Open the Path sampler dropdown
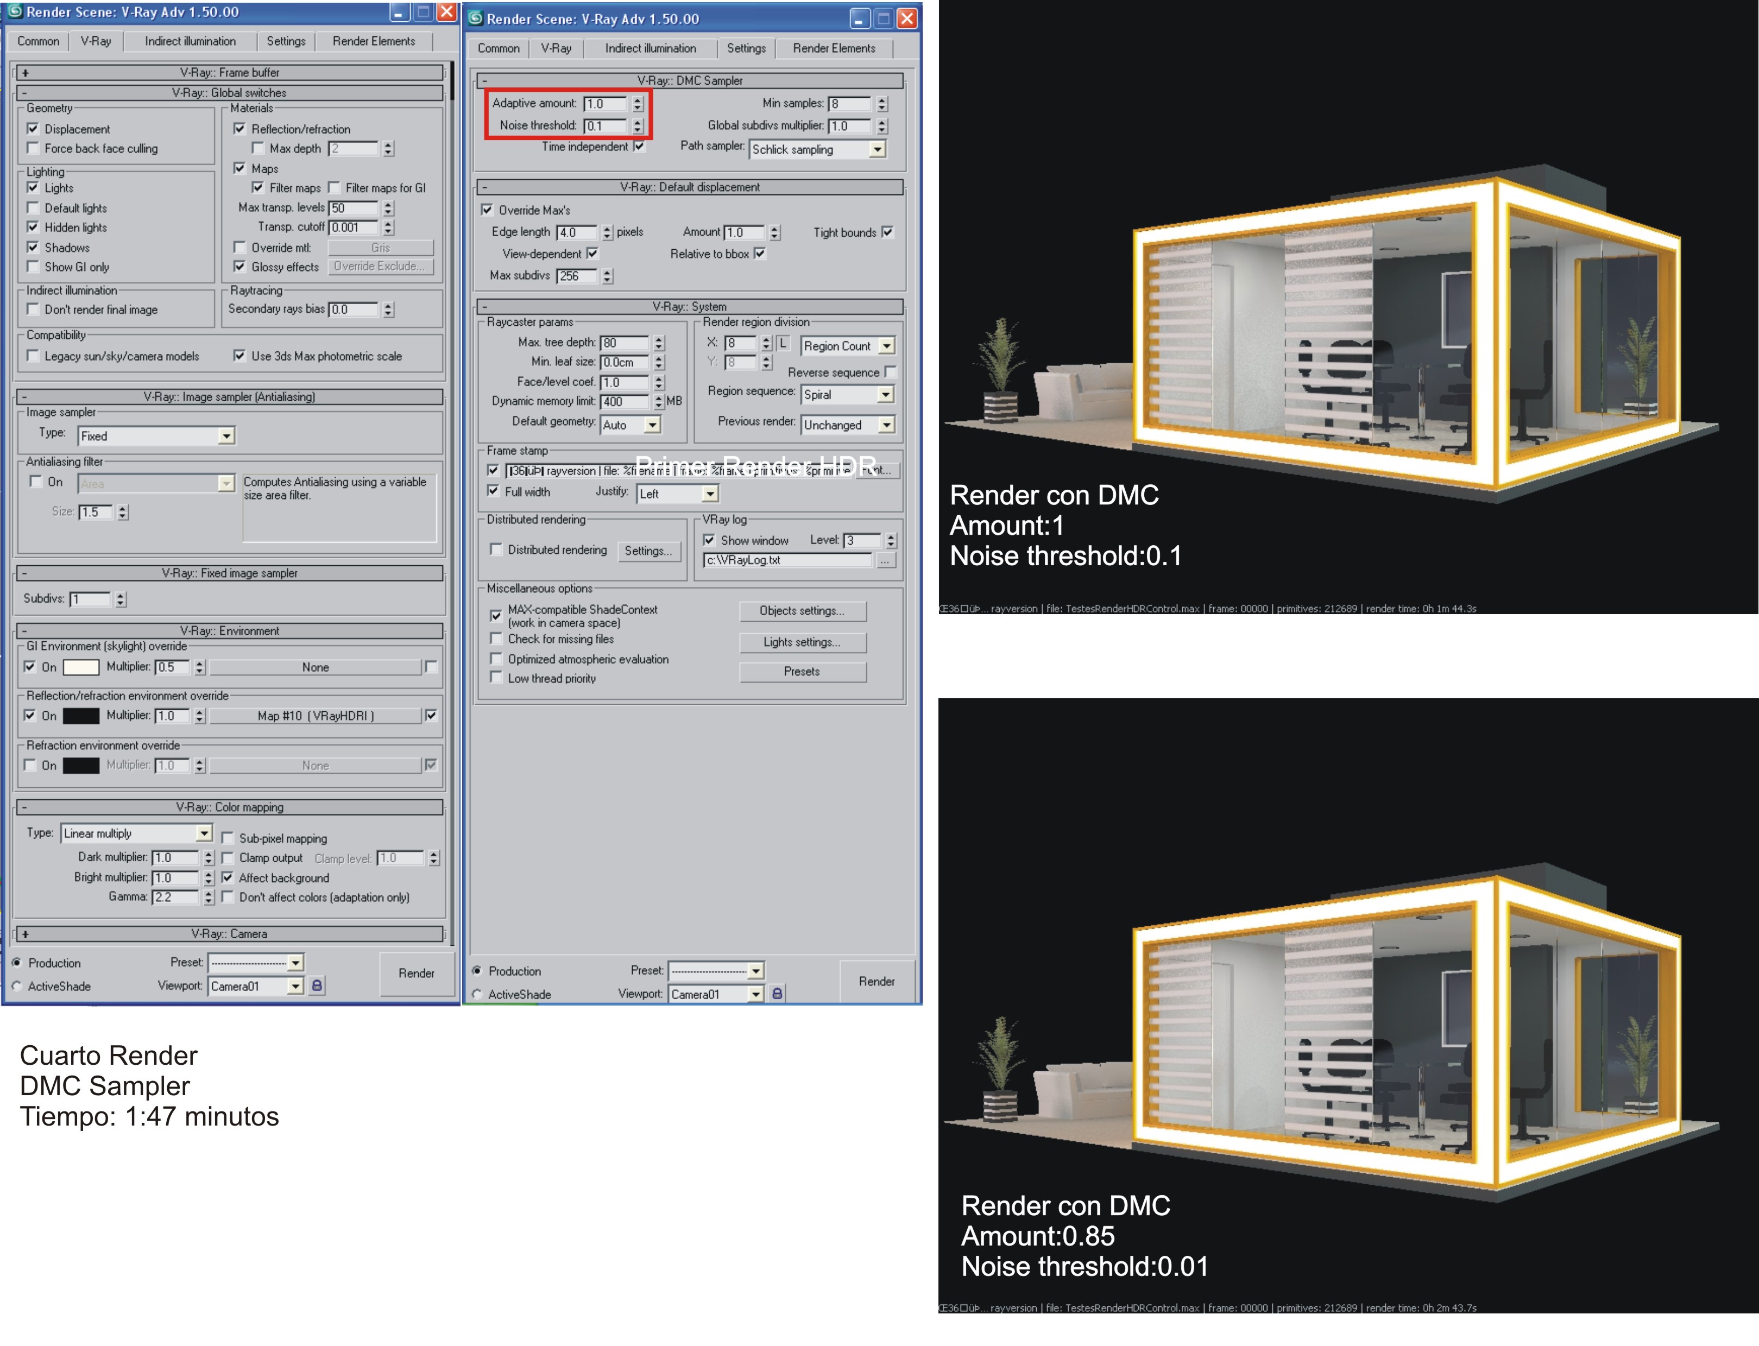 click(878, 150)
